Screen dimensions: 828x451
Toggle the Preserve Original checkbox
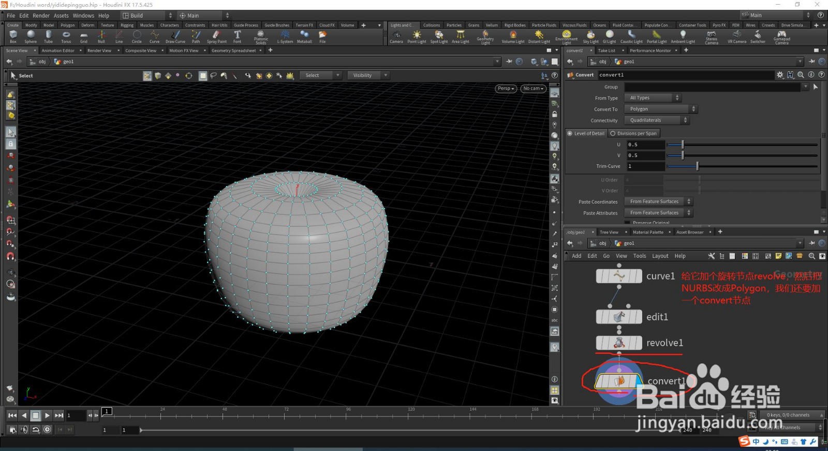coord(627,223)
